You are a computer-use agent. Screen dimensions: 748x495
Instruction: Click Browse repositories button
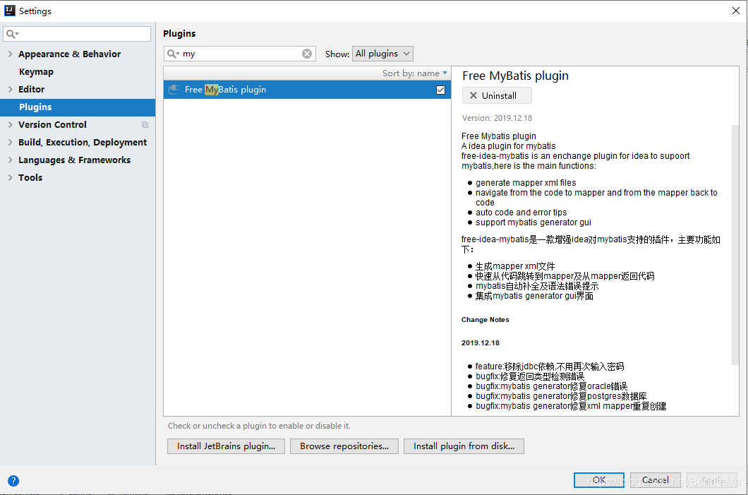[344, 446]
